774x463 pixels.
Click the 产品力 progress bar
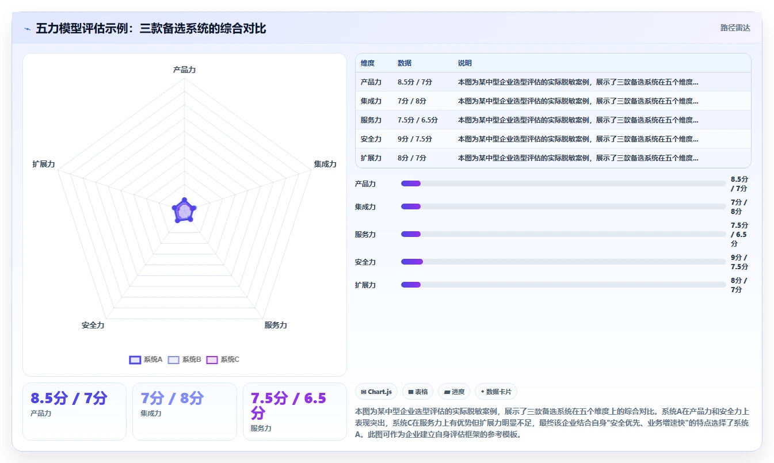(563, 183)
